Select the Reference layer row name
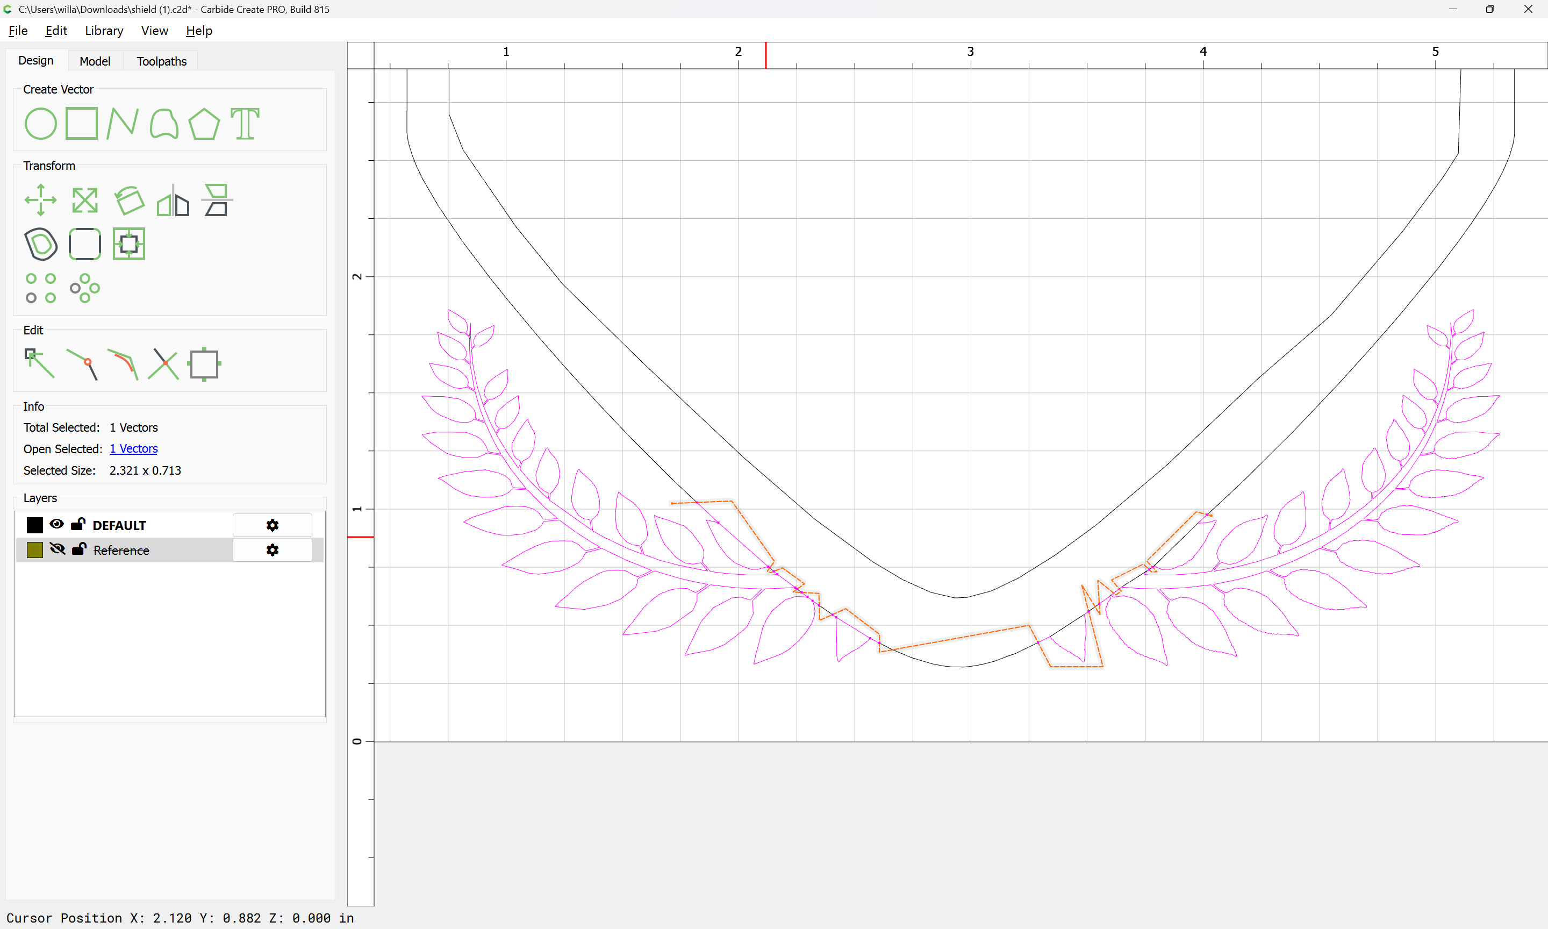The width and height of the screenshot is (1548, 929). 121,551
